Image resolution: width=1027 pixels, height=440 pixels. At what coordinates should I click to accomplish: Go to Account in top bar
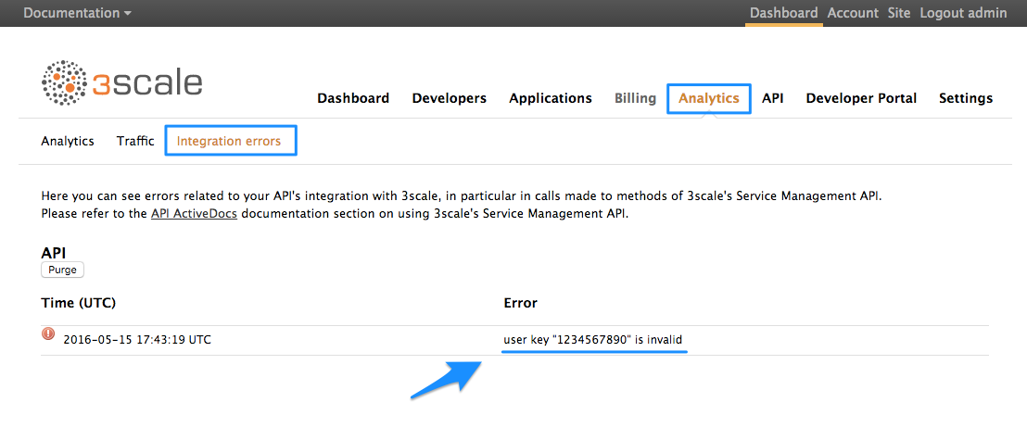(852, 13)
